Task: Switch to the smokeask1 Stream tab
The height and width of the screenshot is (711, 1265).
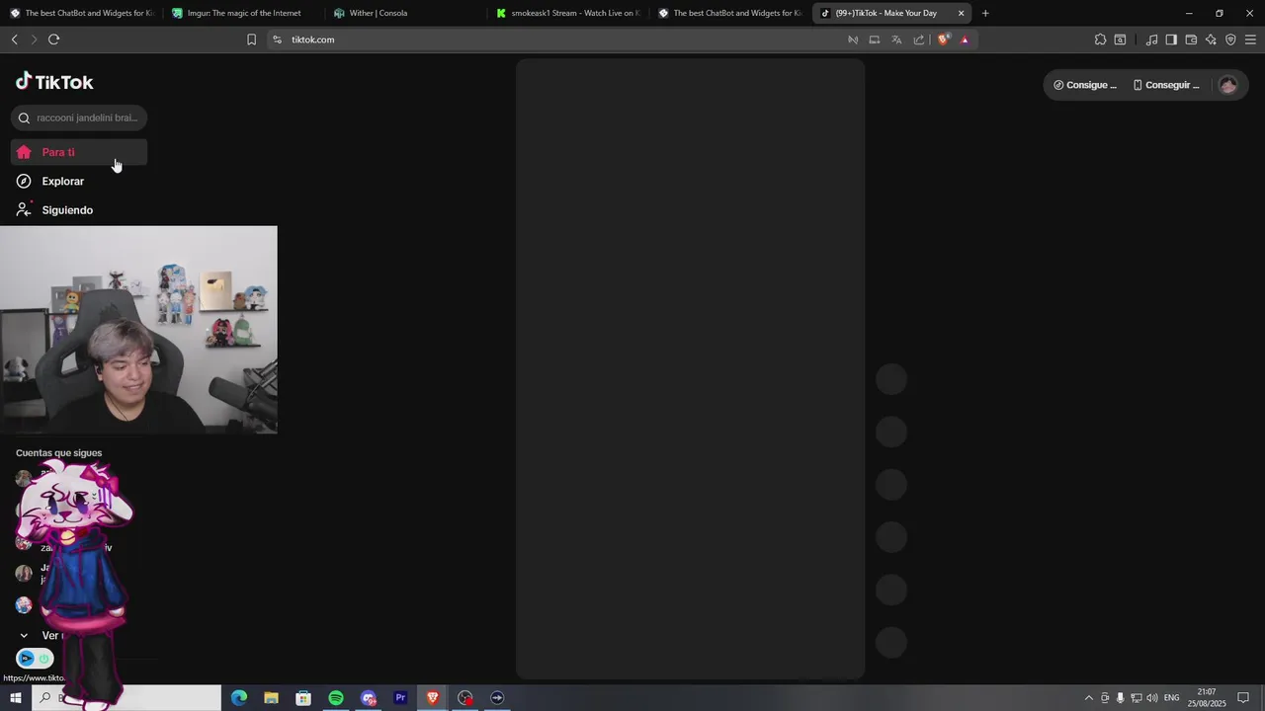Action: [x=568, y=13]
